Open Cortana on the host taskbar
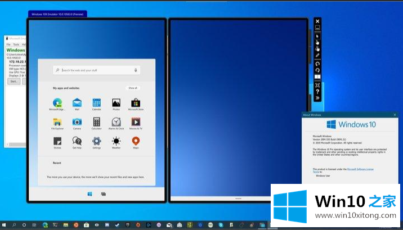Image resolution: width=403 pixels, height=230 pixels. pos(24,225)
